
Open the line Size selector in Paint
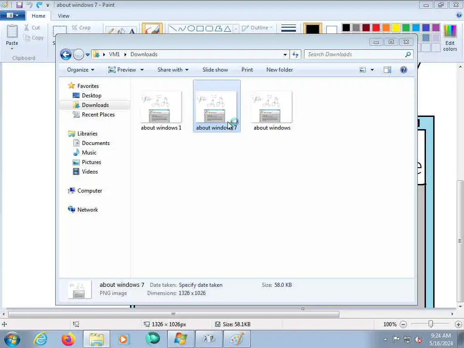289,29
